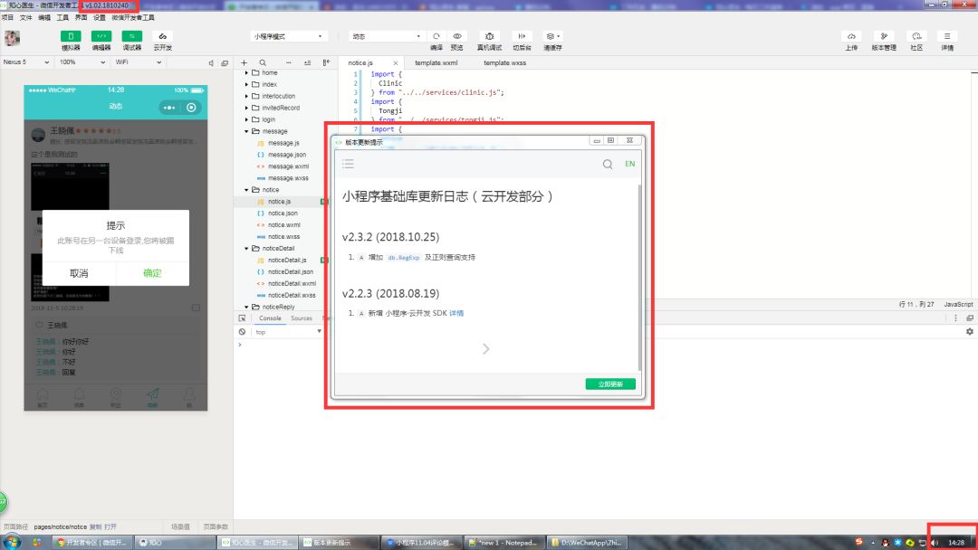Viewport: 978px width, 550px height.
Task: Open the top context dropdown in console
Action: click(x=288, y=332)
